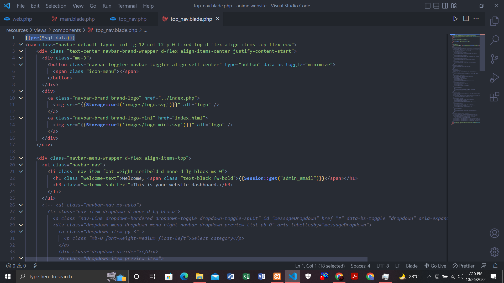Screen dimensions: 504x283
Task: Open the Run menu
Action: (x=107, y=6)
